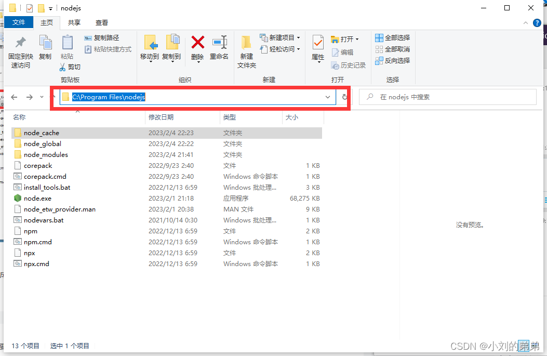Go back with the left arrow
The height and width of the screenshot is (356, 547).
click(x=15, y=97)
